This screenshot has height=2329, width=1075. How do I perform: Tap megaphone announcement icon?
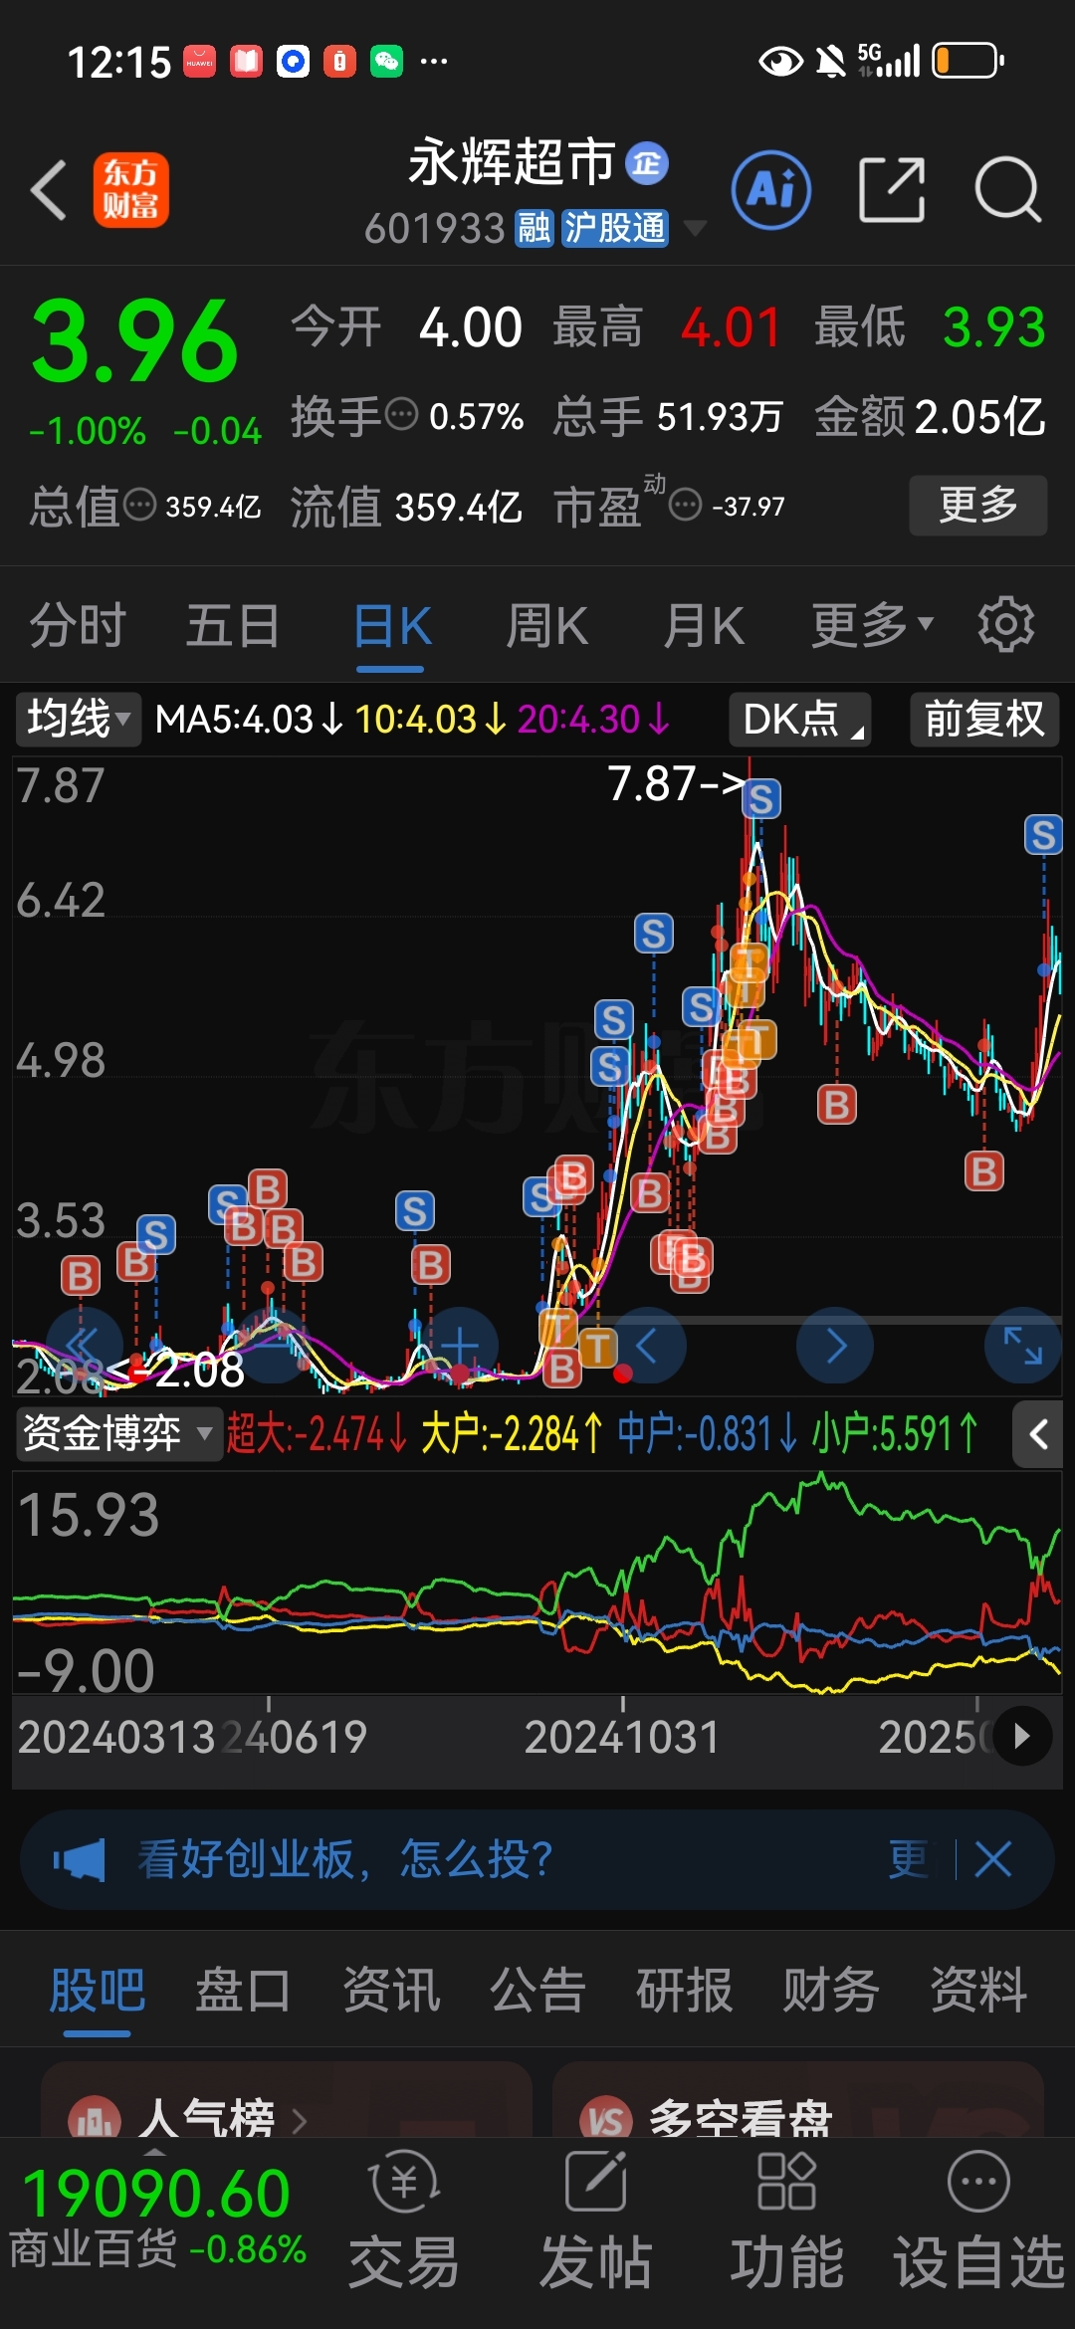[x=80, y=1859]
